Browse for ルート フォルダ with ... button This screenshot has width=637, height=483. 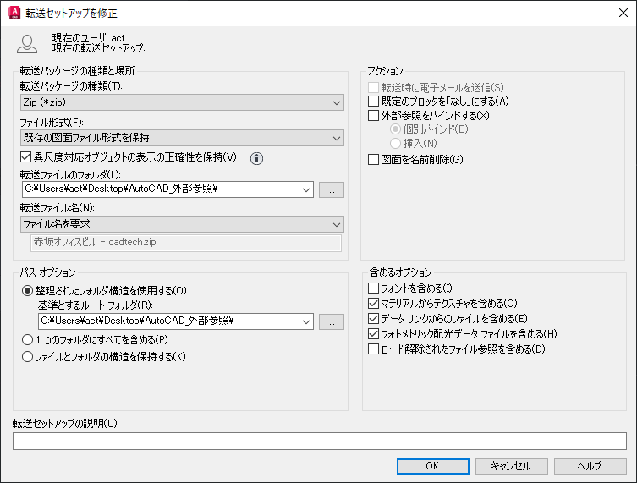(332, 321)
